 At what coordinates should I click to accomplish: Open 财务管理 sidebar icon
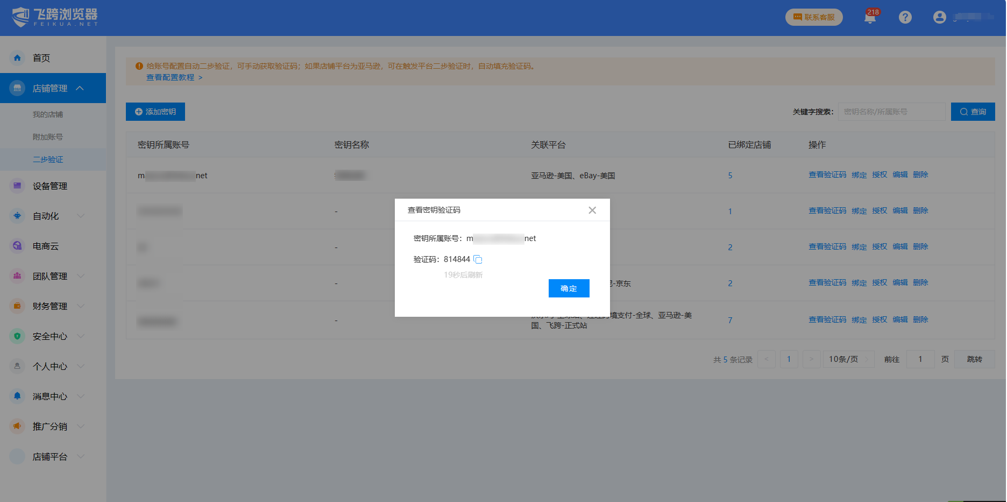pos(17,306)
